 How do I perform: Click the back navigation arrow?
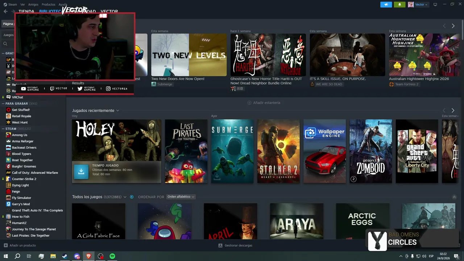(5, 11)
